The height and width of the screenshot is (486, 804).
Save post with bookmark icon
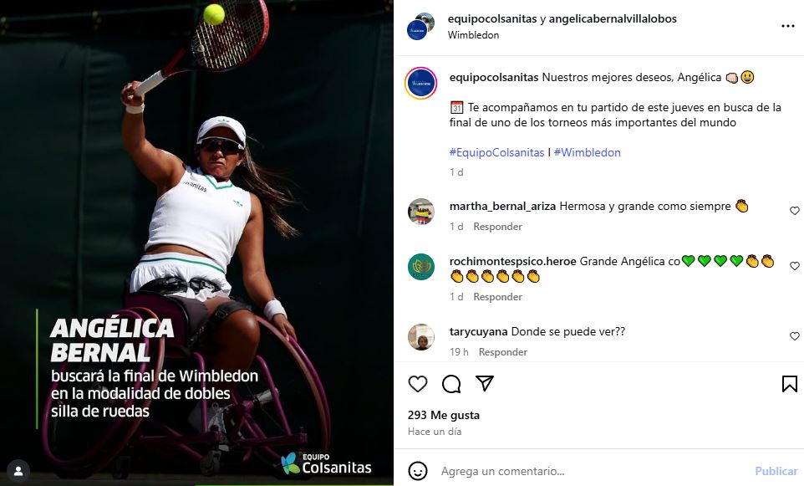789,384
